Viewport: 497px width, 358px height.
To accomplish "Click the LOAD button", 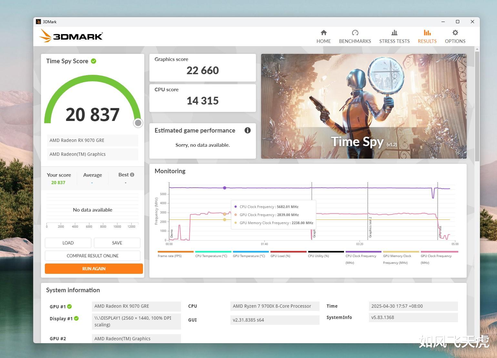I will point(68,243).
